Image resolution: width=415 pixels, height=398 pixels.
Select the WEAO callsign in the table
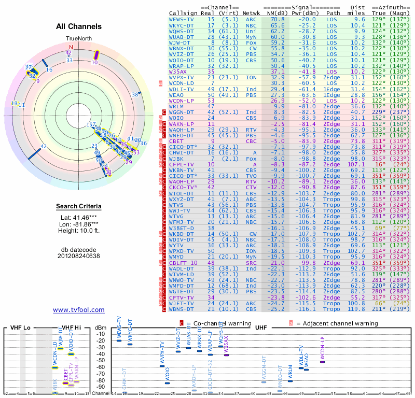point(176,95)
